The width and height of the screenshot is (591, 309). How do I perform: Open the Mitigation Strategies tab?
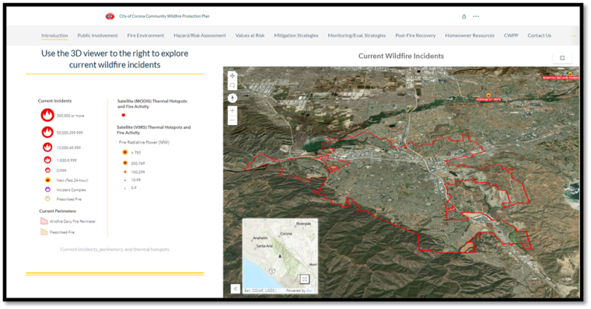pos(295,36)
